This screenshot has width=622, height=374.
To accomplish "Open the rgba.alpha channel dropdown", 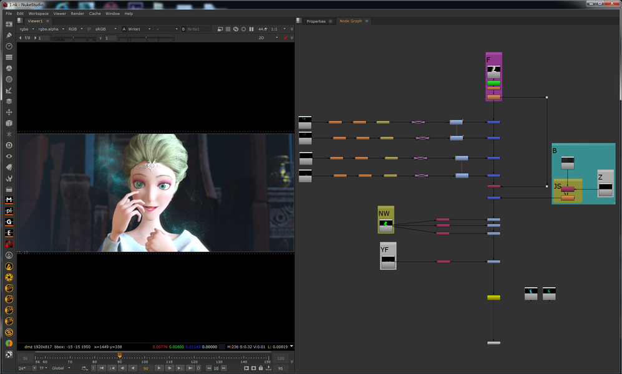I will coord(51,29).
